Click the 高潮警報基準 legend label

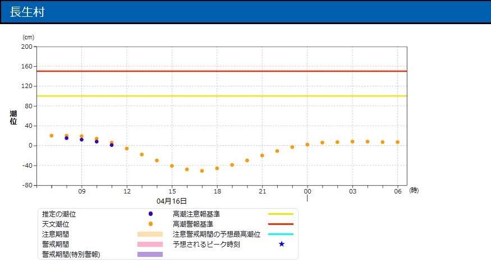(193, 224)
